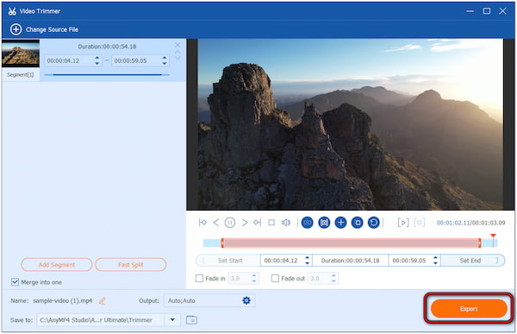Open the save folder with the folder icon
The image size is (517, 334).
click(191, 320)
